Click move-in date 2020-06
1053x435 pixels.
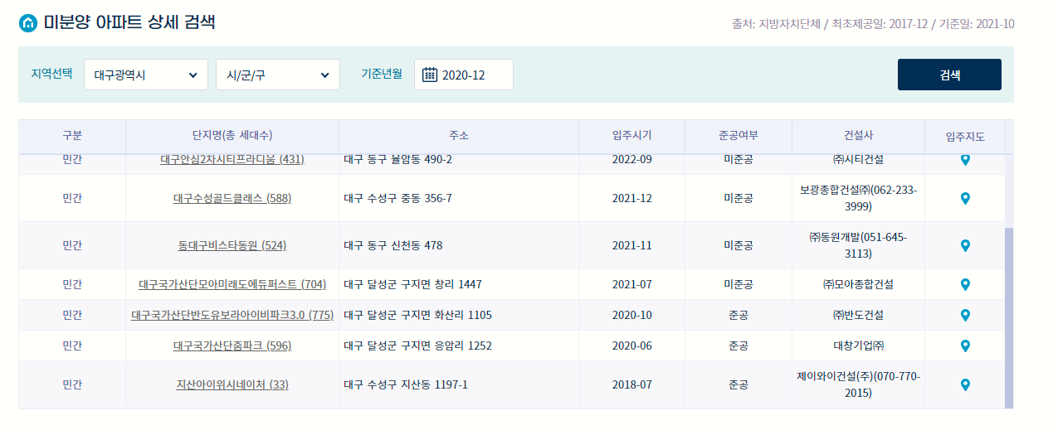coord(631,346)
